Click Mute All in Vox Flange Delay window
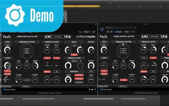The image size is (169, 106). click(x=123, y=86)
